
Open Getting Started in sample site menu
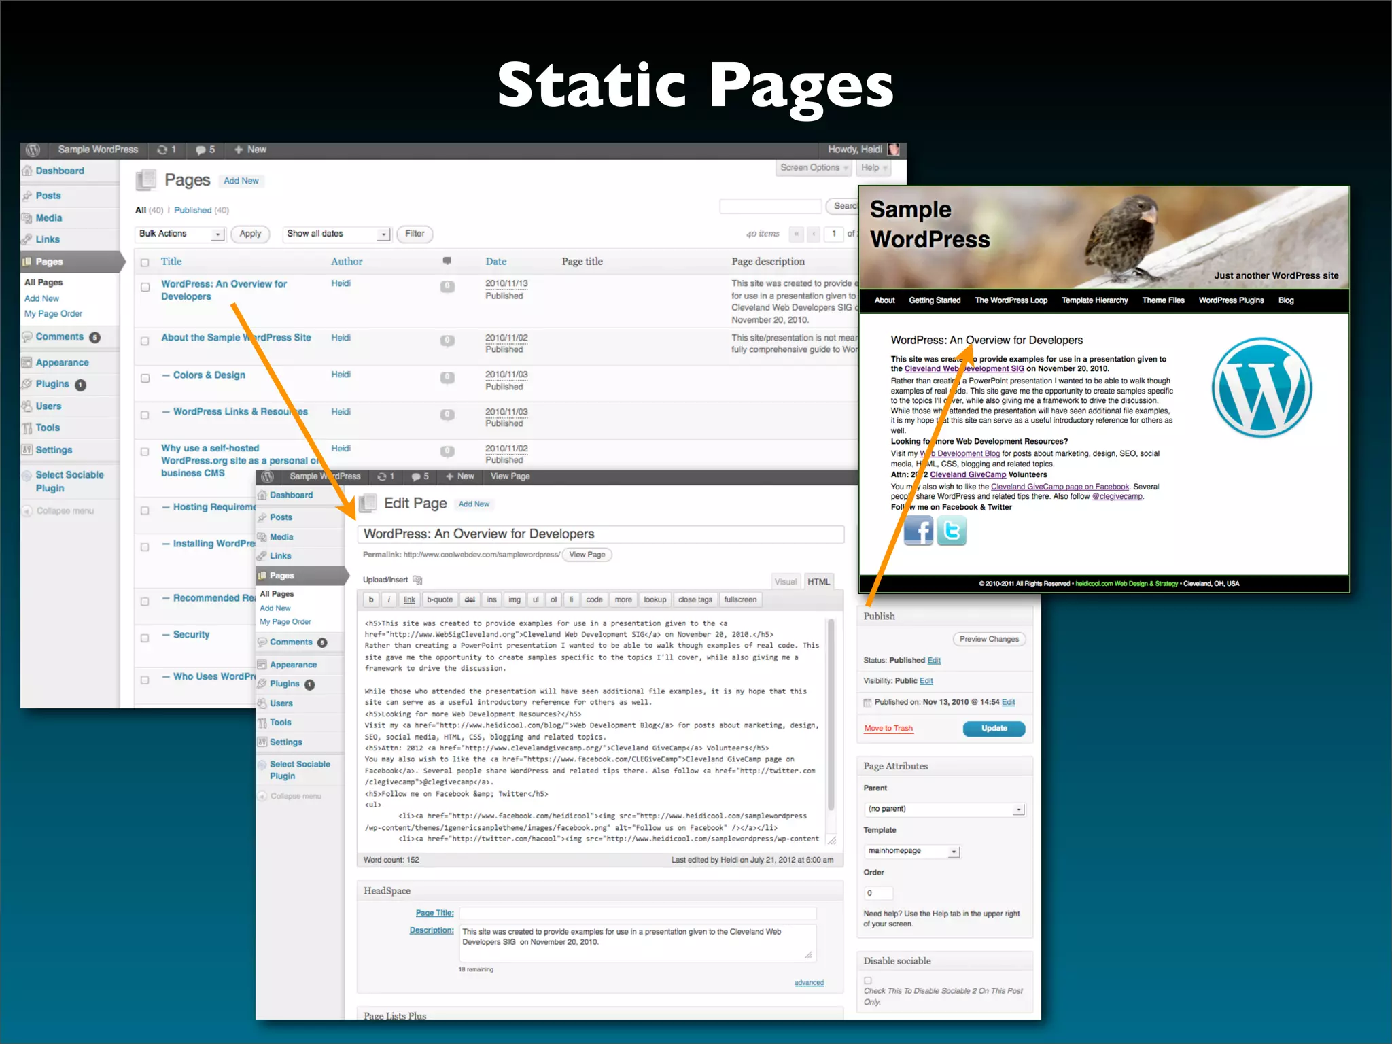[935, 300]
